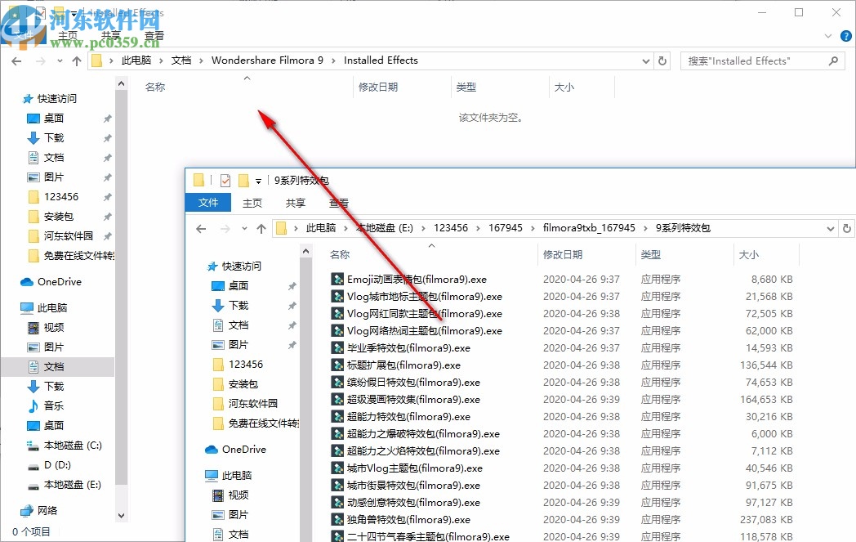Click 123456 in front window address path
Viewport: 856px width, 542px height.
coord(451,228)
